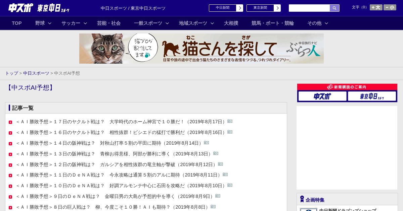The width and height of the screenshot is (403, 211).
Task: Go to トップ in the breadcrumb
Action: coord(11,73)
